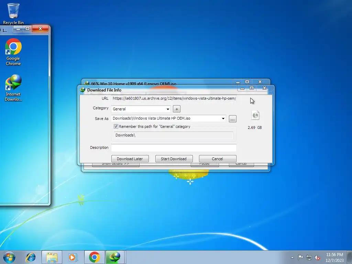Maximize the Download File Info dialog
The width and height of the screenshot is (352, 264).
point(252,88)
